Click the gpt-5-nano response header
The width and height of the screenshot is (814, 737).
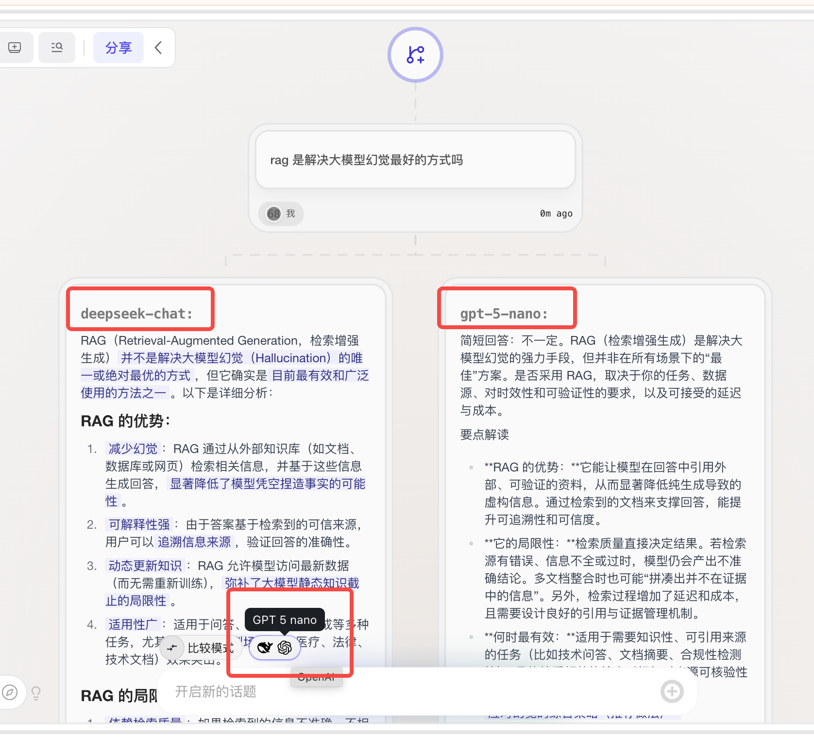tap(504, 314)
